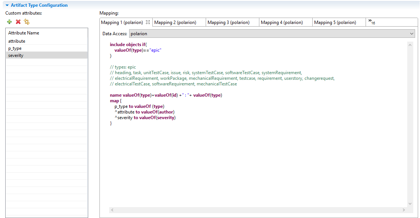Image resolution: width=420 pixels, height=218 pixels.
Task: Click comment line starting '// electricalRequirement'
Action: click(x=222, y=78)
